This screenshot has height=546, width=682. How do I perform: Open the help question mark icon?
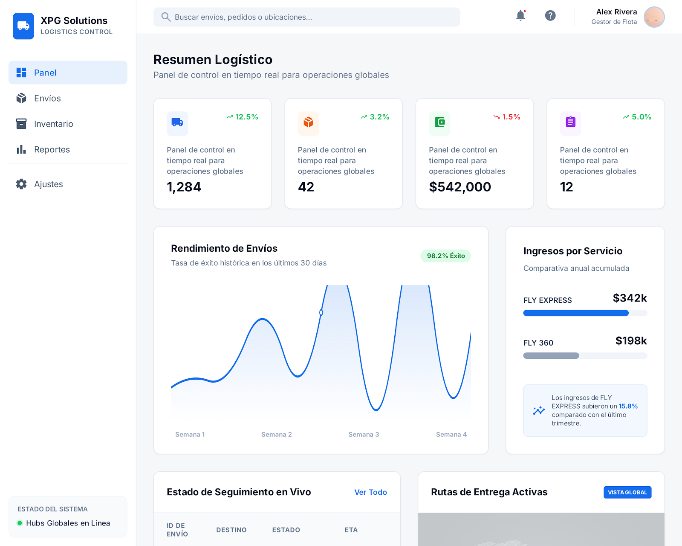550,16
